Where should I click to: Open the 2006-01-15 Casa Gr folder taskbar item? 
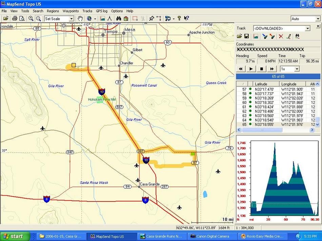[x=61, y=236]
